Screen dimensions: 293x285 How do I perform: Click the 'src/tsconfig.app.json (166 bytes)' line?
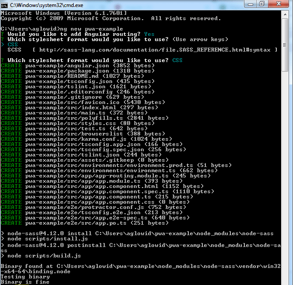point(92,144)
